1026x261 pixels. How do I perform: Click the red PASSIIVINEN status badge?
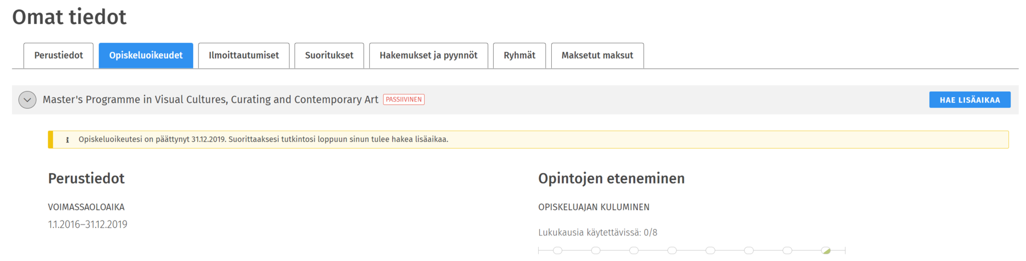point(404,100)
